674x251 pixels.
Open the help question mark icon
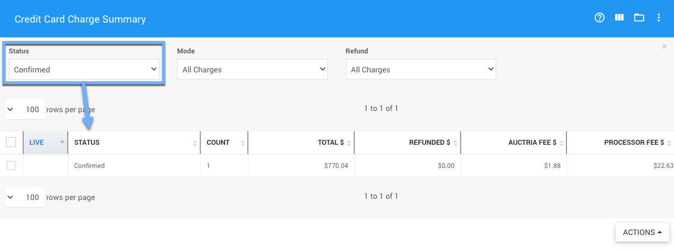pyautogui.click(x=599, y=18)
